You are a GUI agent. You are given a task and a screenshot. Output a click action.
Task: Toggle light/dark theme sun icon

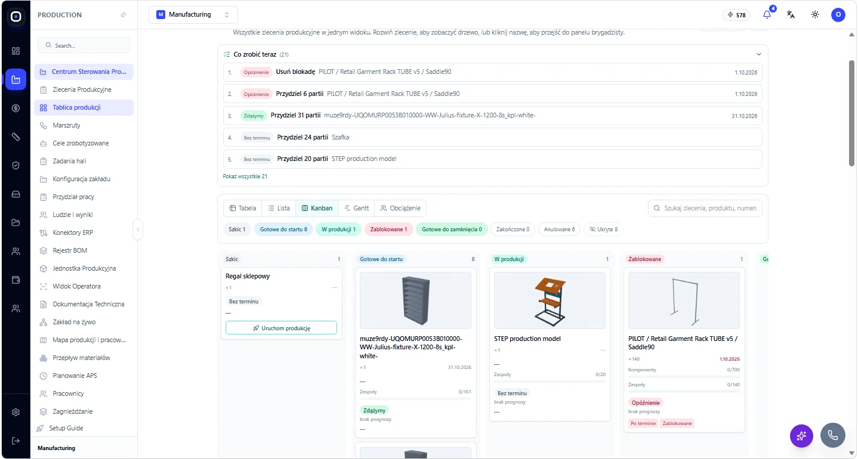[x=815, y=15]
